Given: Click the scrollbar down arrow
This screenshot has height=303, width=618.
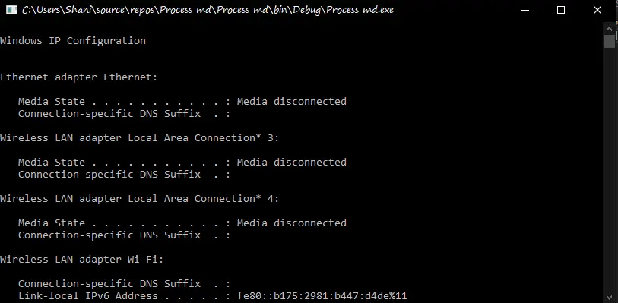Looking at the screenshot, I should click(x=609, y=297).
